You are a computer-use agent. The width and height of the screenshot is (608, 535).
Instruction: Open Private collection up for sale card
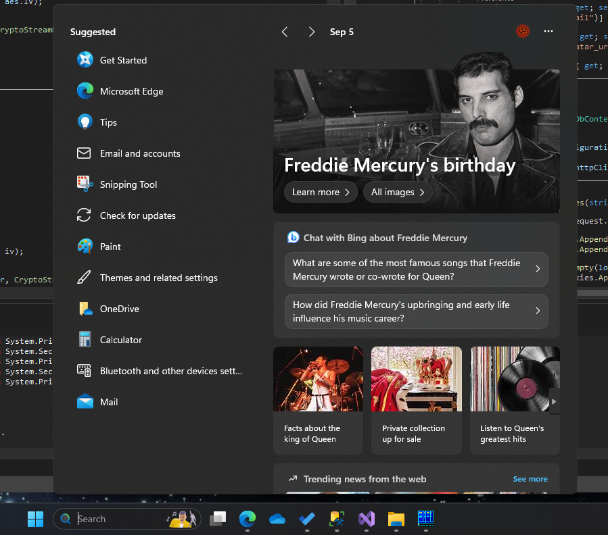click(417, 400)
